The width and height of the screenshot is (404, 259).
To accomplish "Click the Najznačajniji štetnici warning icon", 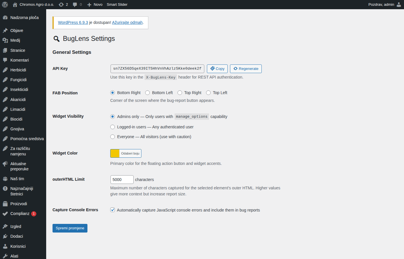I will (5, 188).
